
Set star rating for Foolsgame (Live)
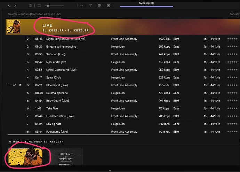point(232,132)
